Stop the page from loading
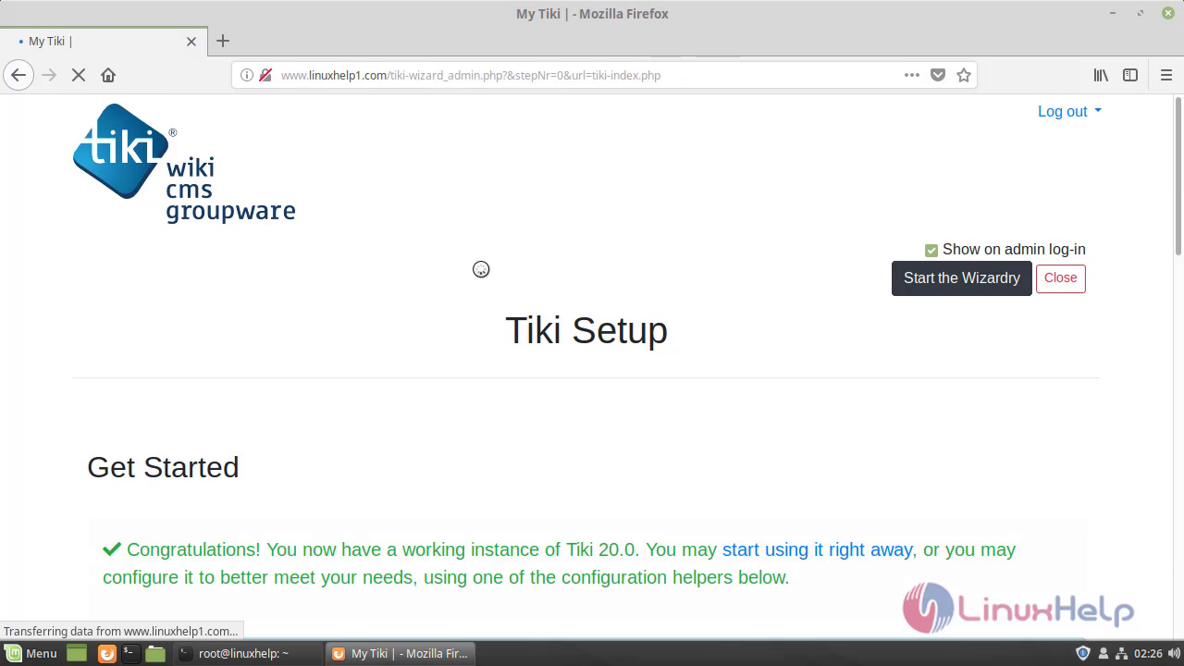The width and height of the screenshot is (1184, 666). (79, 75)
